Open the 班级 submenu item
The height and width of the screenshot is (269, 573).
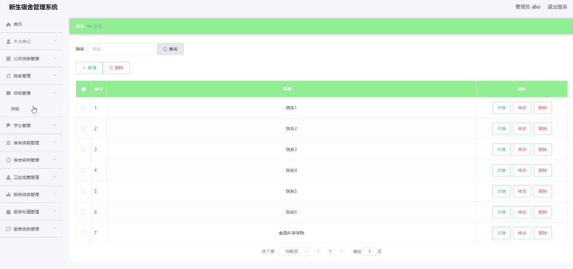point(15,109)
